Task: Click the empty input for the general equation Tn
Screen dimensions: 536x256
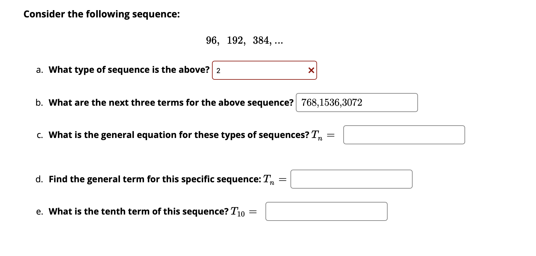Action: click(x=404, y=134)
